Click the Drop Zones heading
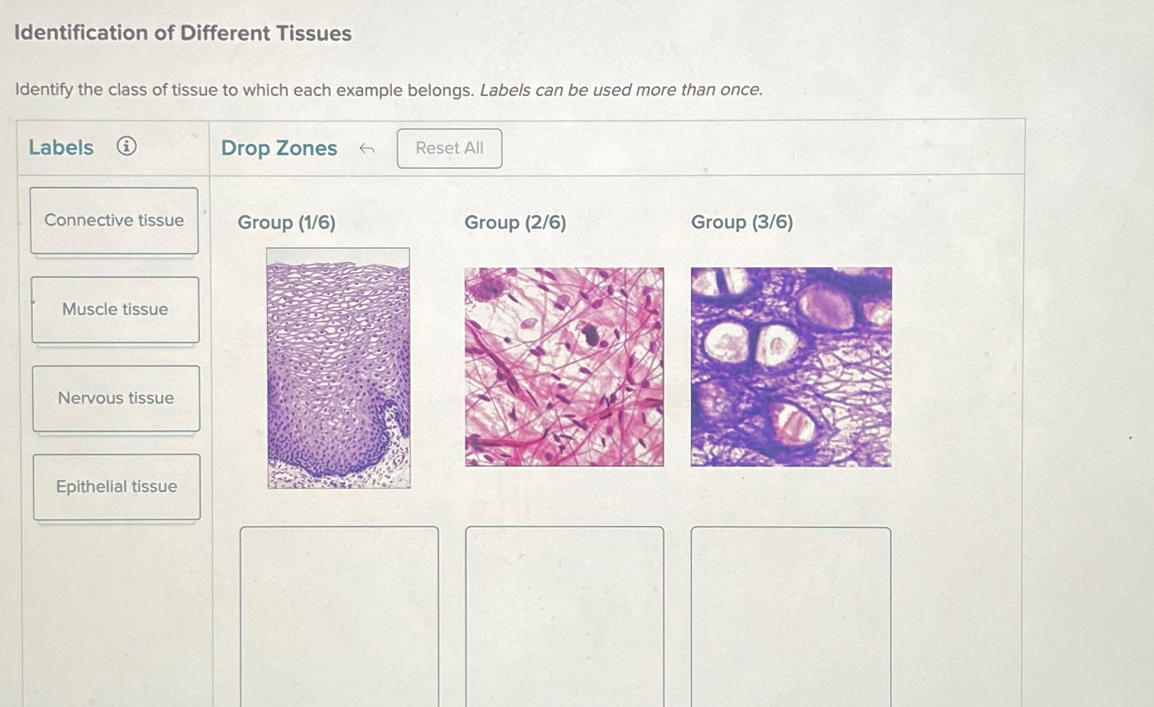This screenshot has height=707, width=1154. tap(279, 148)
